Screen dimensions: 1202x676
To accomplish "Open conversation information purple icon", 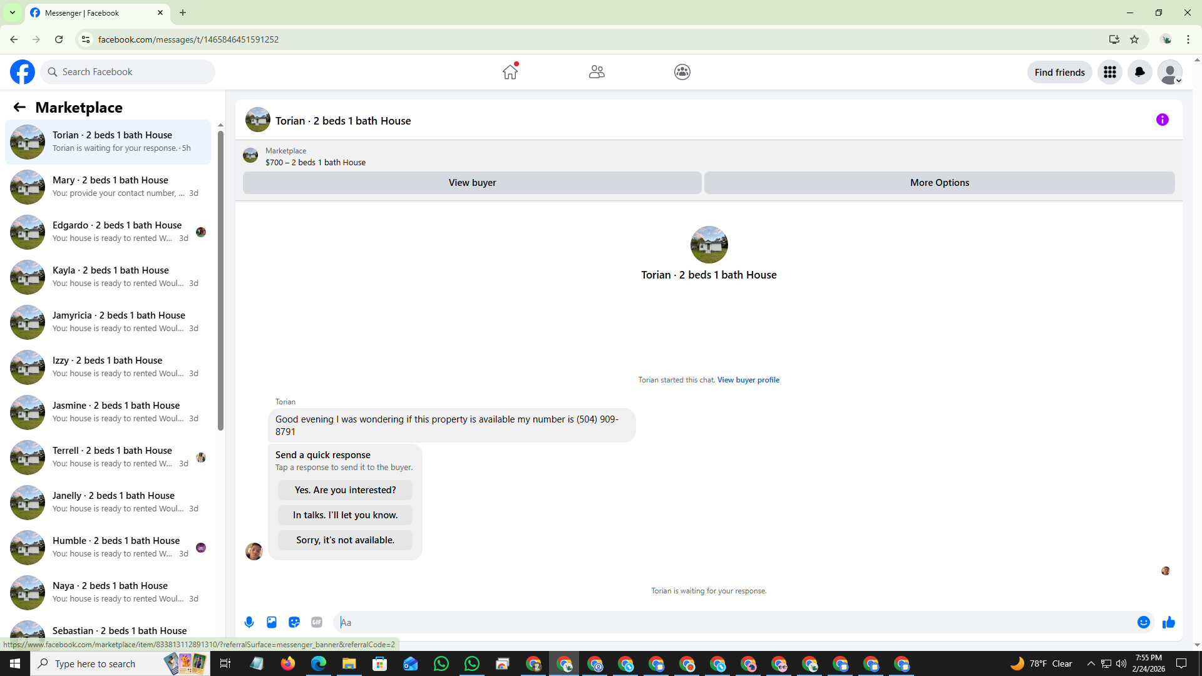I will click(x=1162, y=120).
